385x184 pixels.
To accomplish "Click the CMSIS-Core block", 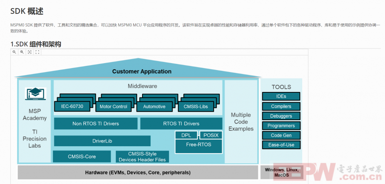I will pyautogui.click(x=82, y=157).
